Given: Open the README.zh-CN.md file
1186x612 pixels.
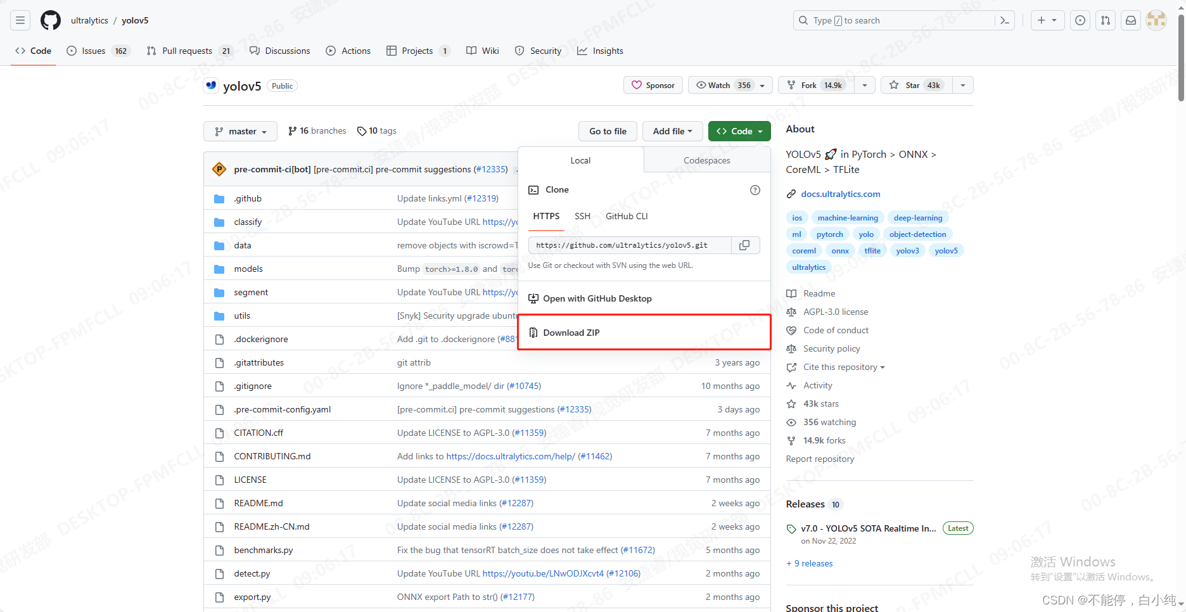Looking at the screenshot, I should (272, 526).
